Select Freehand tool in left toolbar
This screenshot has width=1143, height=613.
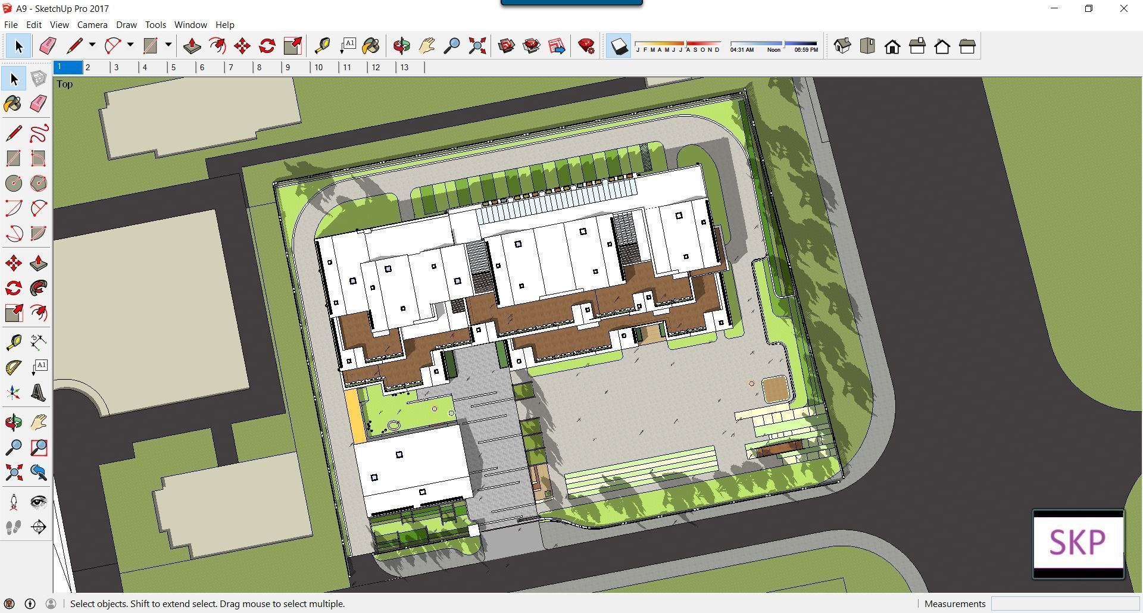pos(39,133)
